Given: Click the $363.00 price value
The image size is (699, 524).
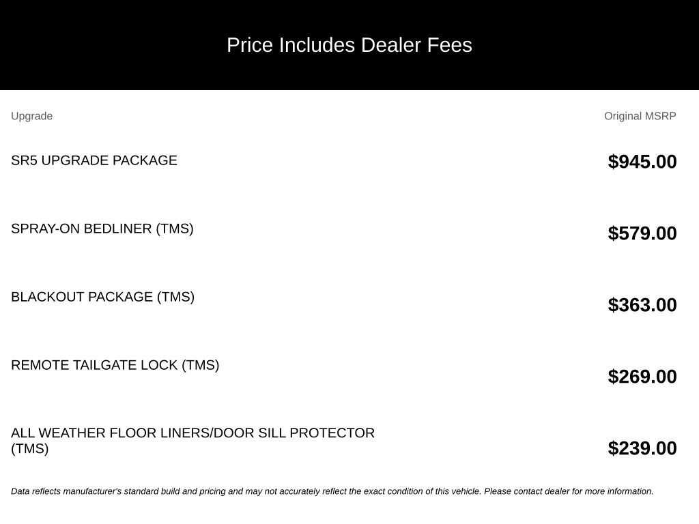Looking at the screenshot, I should 642,305.
